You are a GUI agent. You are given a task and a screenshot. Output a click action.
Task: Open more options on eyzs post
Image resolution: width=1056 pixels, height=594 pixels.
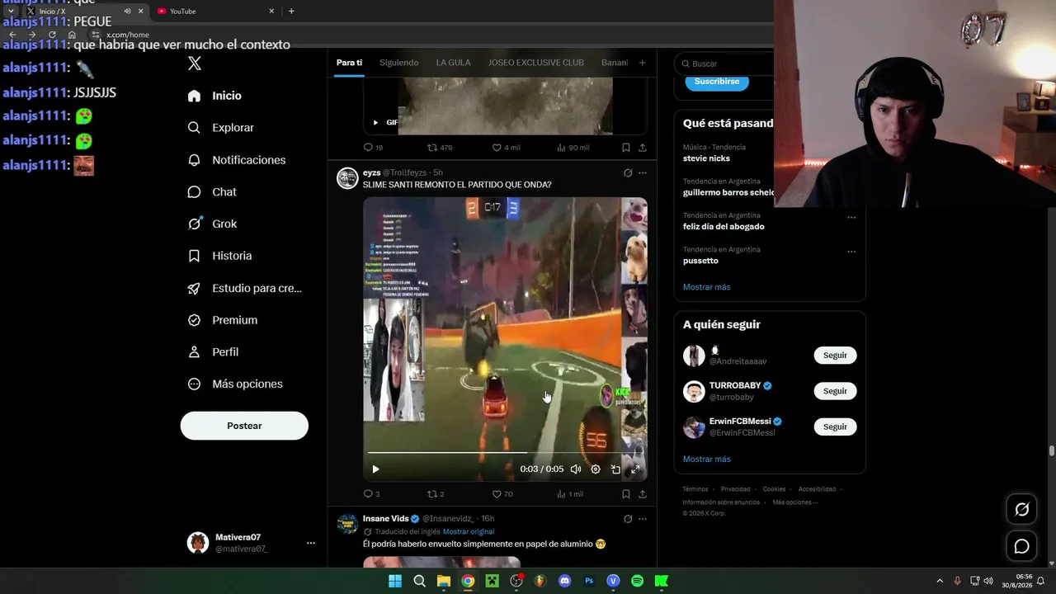point(643,173)
